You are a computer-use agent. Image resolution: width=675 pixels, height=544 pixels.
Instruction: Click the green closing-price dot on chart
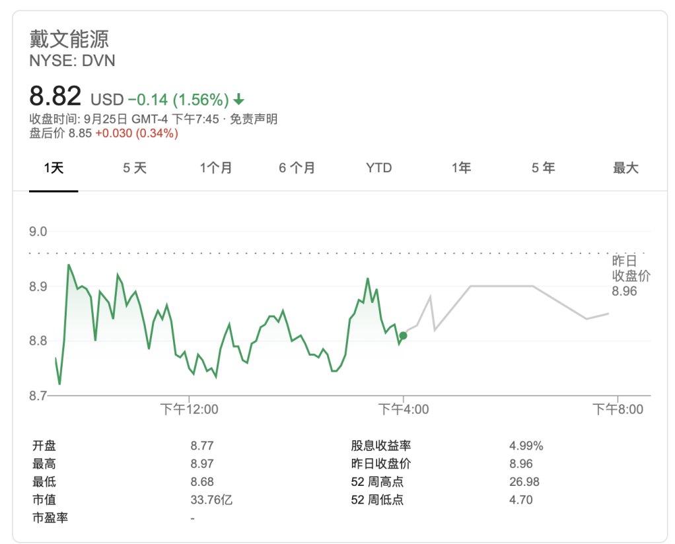coord(403,335)
